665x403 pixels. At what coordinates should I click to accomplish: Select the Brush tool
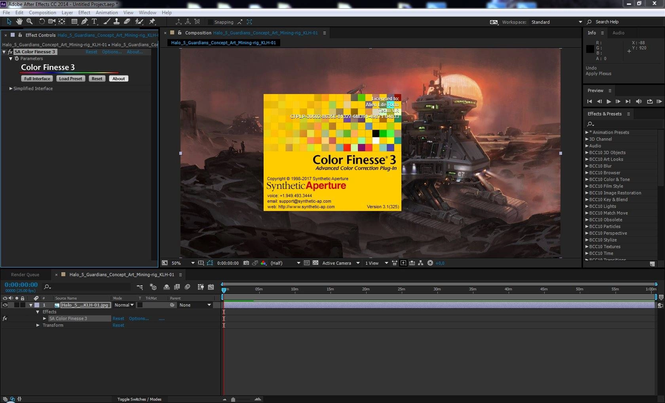coord(106,22)
